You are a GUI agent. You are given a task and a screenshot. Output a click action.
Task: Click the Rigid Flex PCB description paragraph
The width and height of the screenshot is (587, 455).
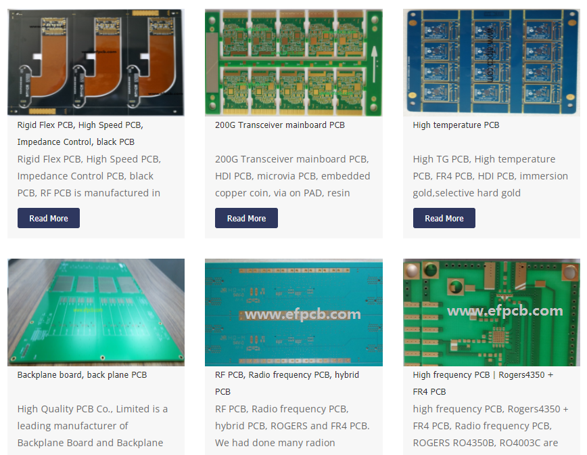pos(89,176)
